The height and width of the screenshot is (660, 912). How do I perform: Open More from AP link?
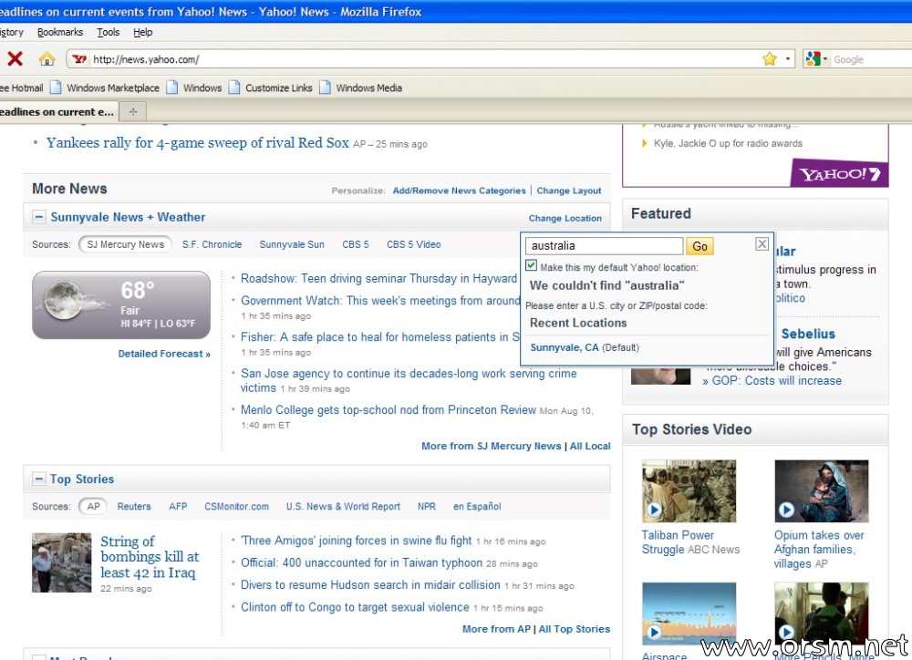[496, 629]
